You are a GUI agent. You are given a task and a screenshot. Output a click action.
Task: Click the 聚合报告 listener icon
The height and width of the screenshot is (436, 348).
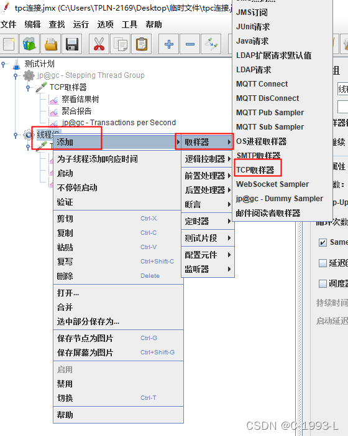click(x=54, y=111)
